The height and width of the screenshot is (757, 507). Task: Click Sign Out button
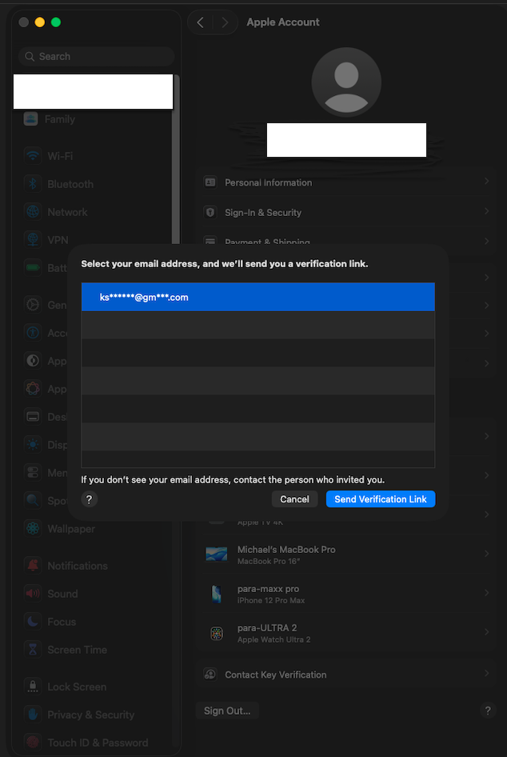(x=227, y=711)
